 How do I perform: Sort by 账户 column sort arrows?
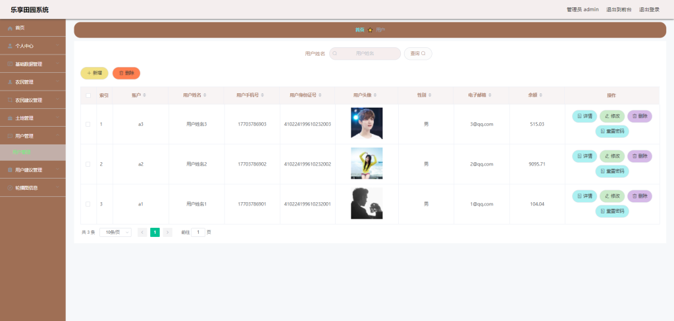pos(144,95)
